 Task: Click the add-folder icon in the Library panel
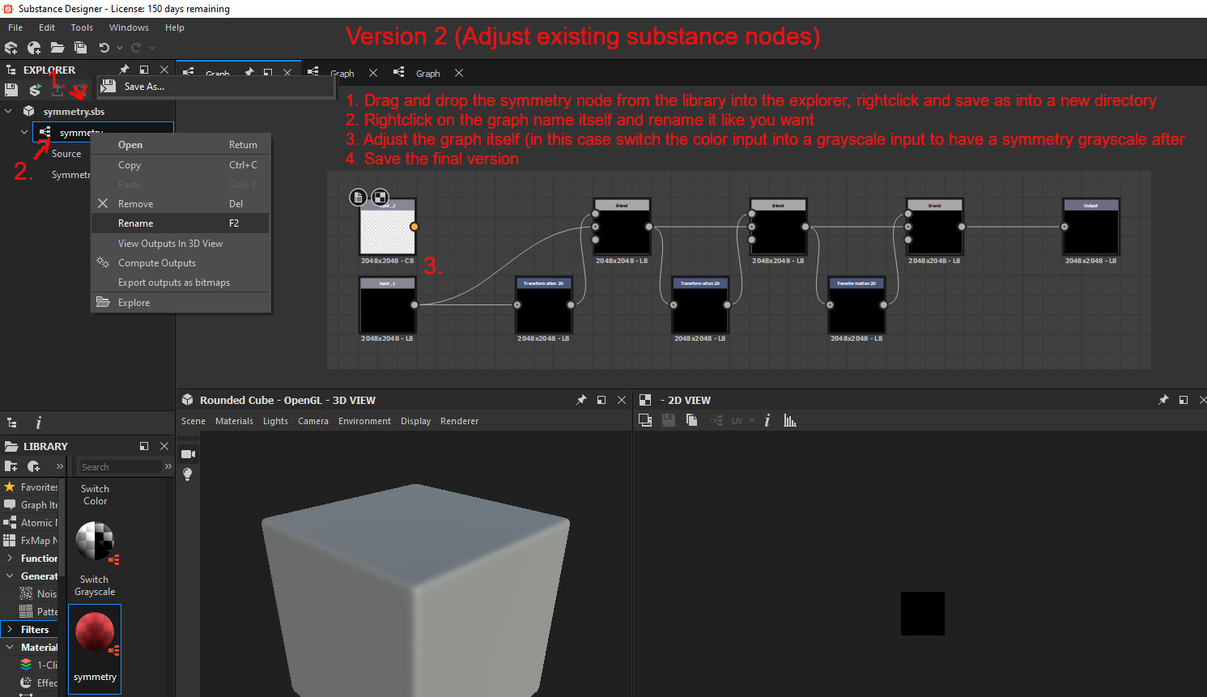pos(11,466)
